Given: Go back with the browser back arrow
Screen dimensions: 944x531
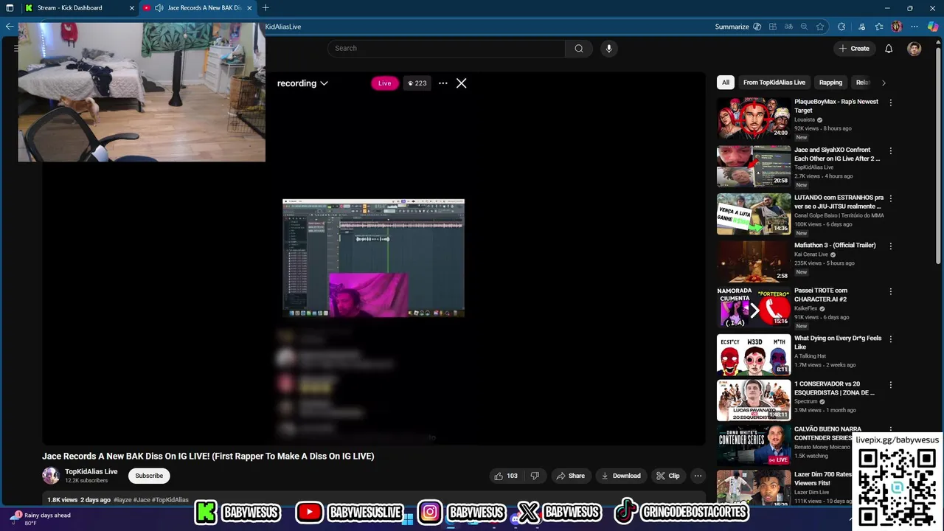Looking at the screenshot, I should pyautogui.click(x=10, y=27).
